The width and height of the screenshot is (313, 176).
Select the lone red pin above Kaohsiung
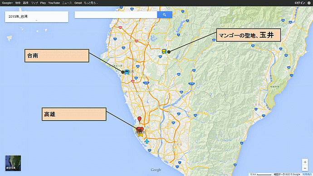(139, 120)
